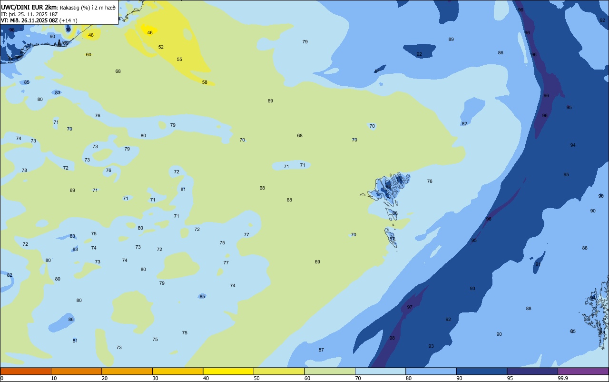Click the legend tick label 50
This screenshot has height=382, width=609.
click(256, 378)
